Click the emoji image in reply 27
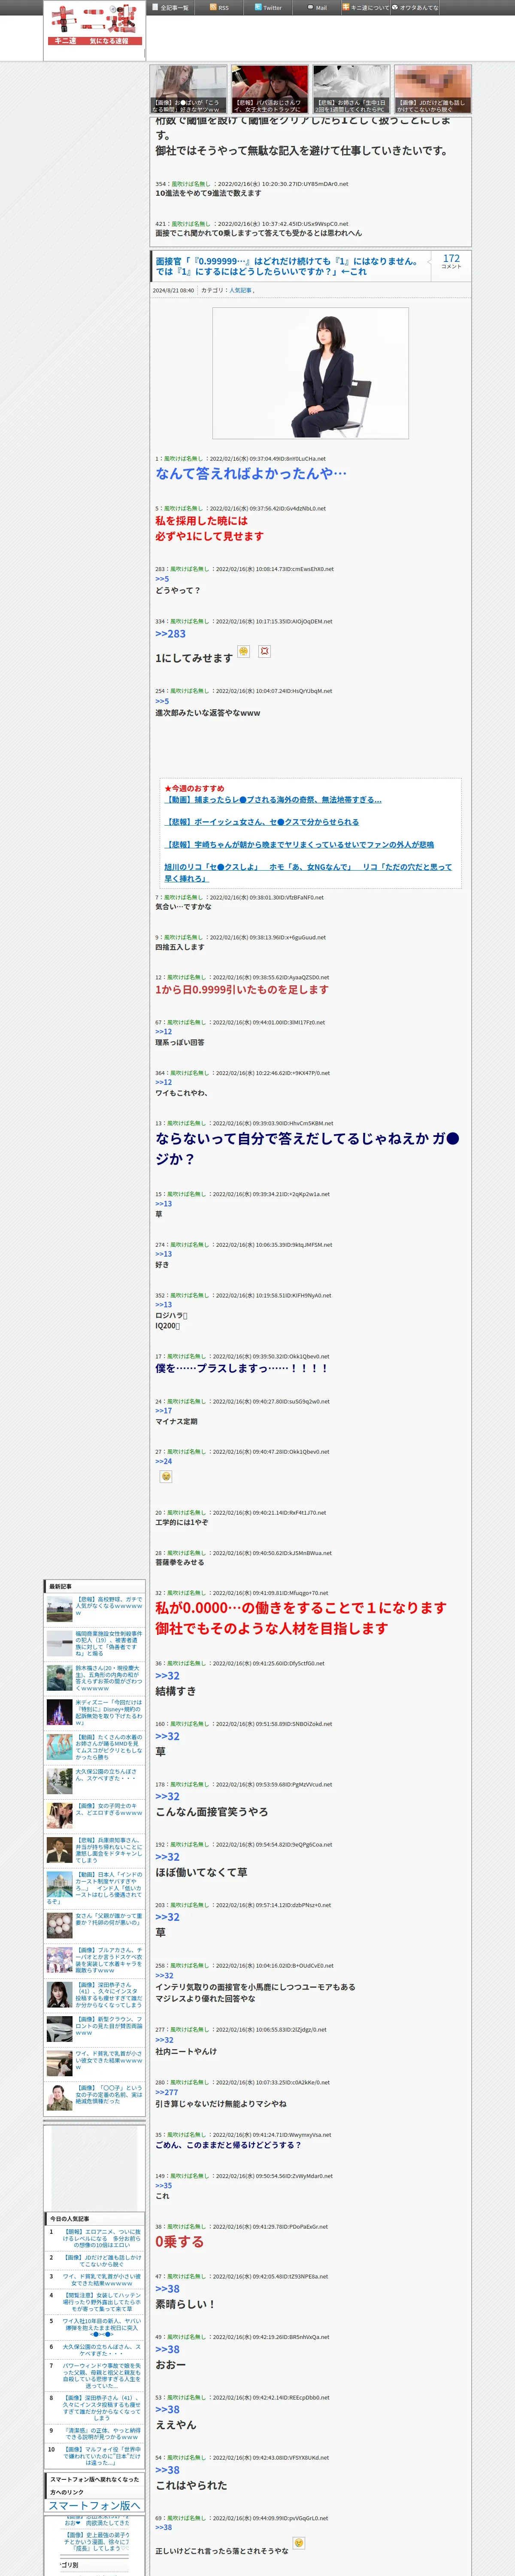 pos(166,1476)
